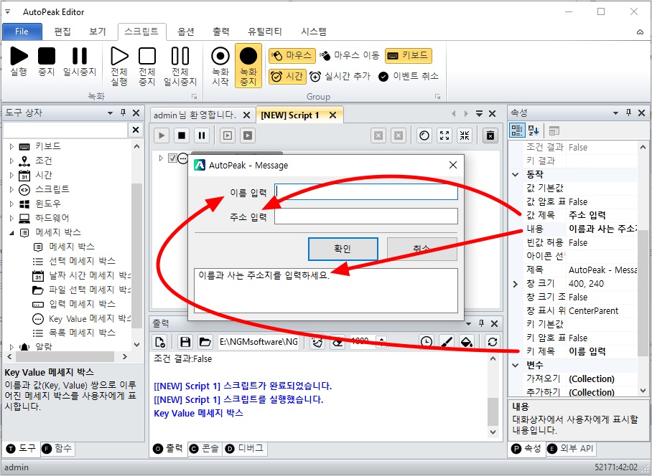Open the 유틸리티 ribbon tab
The height and width of the screenshot is (476, 652).
(265, 32)
